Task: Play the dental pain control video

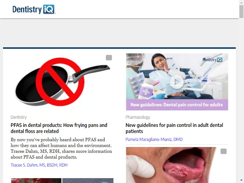Action: click(x=177, y=82)
